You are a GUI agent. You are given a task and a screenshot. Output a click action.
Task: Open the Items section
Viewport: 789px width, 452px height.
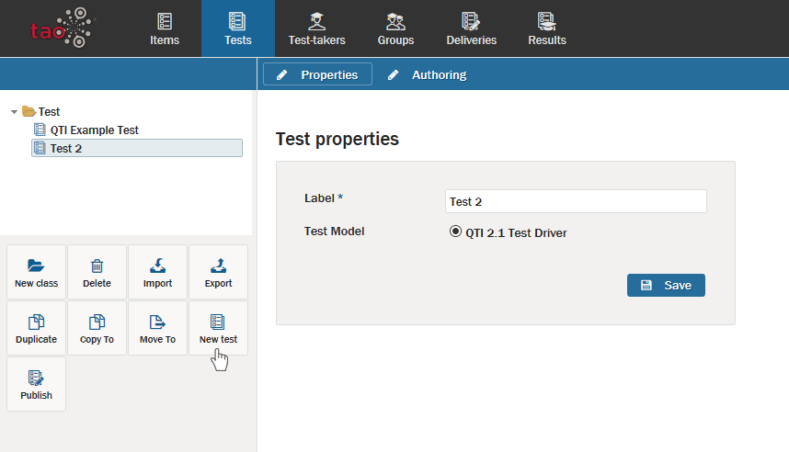165,28
